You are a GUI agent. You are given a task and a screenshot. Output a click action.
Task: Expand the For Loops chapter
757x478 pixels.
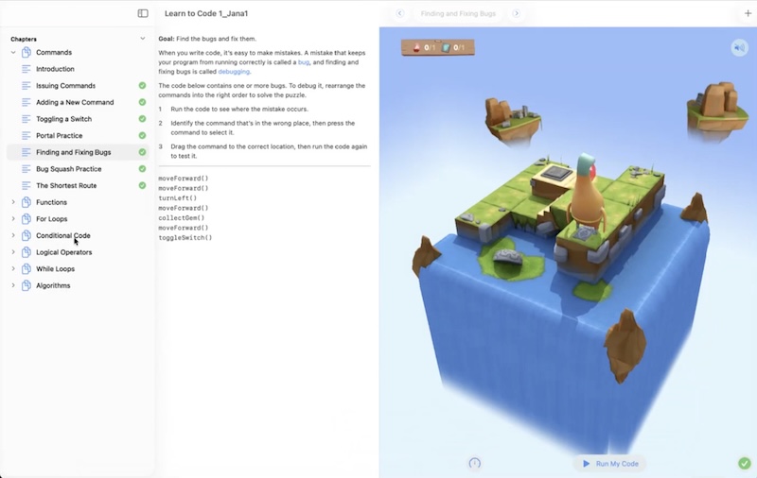coord(13,219)
